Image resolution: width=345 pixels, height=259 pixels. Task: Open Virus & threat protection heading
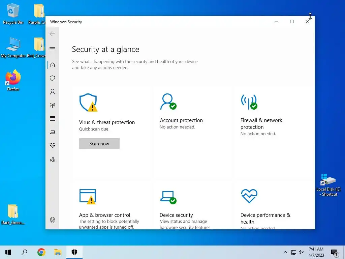107,122
